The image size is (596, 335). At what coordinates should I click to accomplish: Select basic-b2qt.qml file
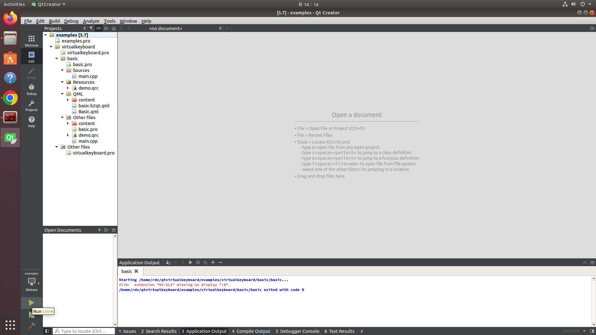point(94,105)
